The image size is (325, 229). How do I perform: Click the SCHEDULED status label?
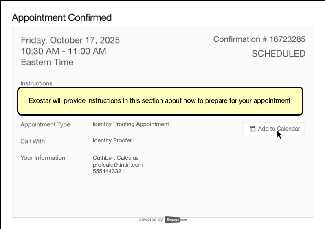[278, 54]
